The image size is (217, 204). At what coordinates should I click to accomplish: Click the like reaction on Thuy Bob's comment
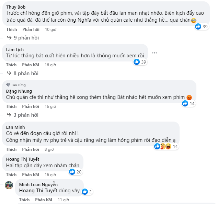(x=198, y=27)
